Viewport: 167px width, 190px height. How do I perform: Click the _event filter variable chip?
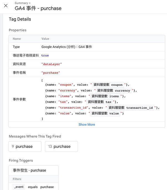pyautogui.click(x=19, y=187)
